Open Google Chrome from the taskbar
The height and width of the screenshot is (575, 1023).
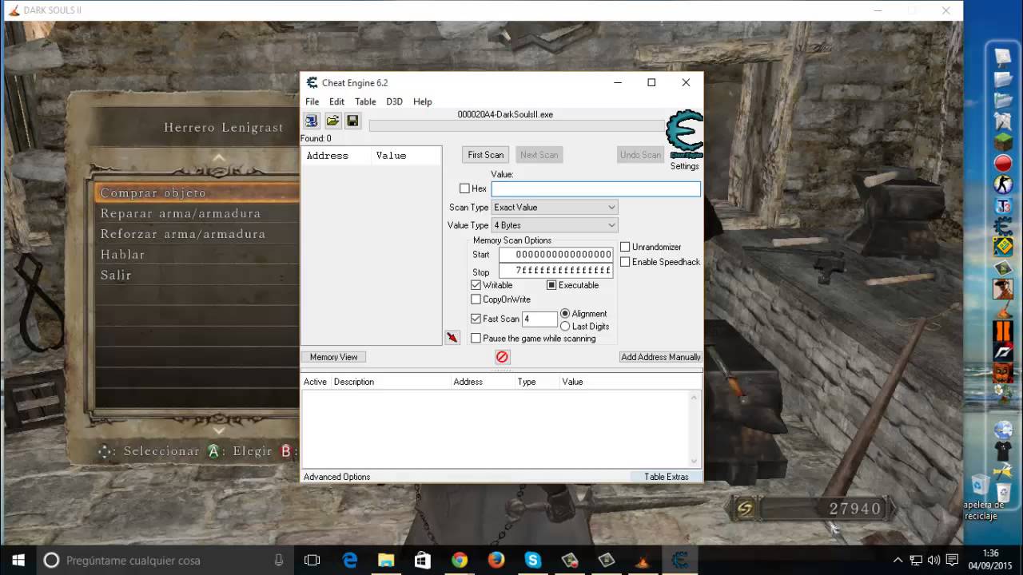click(460, 560)
